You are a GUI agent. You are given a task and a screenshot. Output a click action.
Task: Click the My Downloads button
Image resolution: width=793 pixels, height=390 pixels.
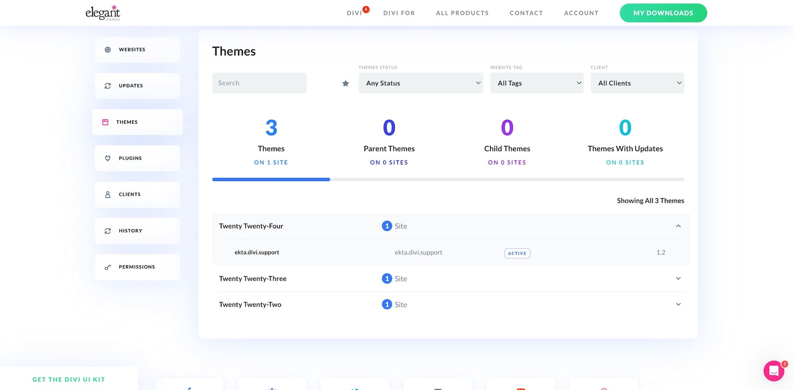[x=663, y=13]
